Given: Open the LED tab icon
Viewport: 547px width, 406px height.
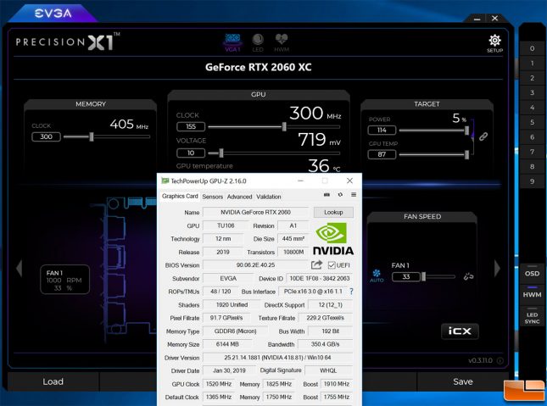Looking at the screenshot, I should pos(258,42).
